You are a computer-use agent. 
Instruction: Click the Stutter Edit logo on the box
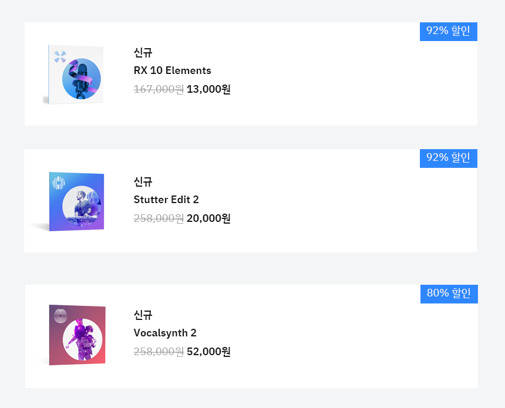pos(59,183)
